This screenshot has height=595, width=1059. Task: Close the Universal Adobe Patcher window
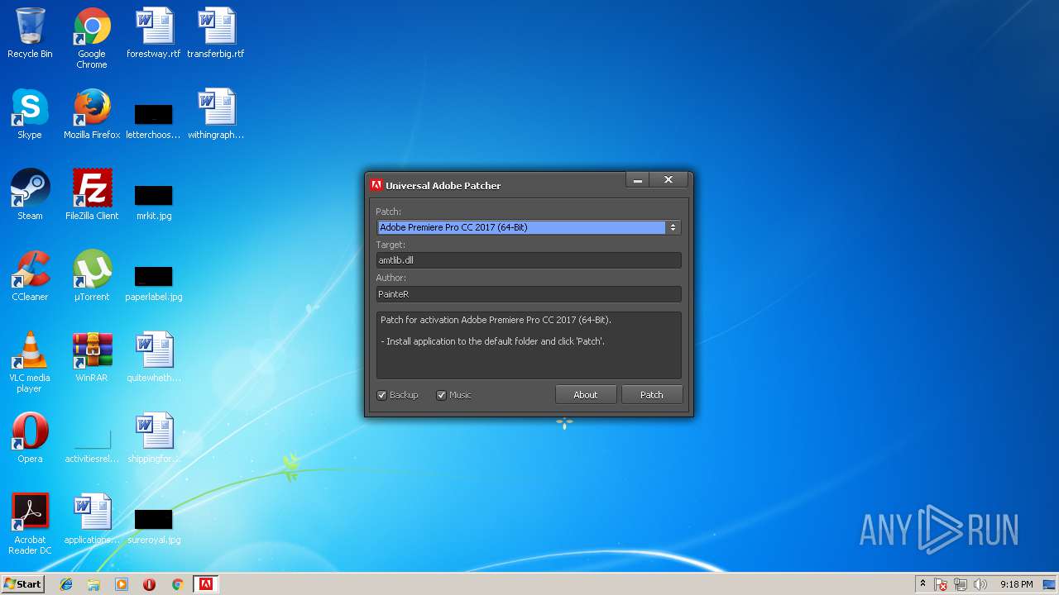(x=668, y=180)
